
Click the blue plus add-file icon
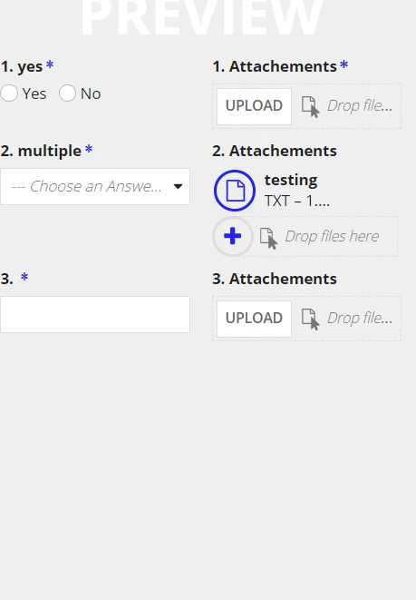coord(233,236)
